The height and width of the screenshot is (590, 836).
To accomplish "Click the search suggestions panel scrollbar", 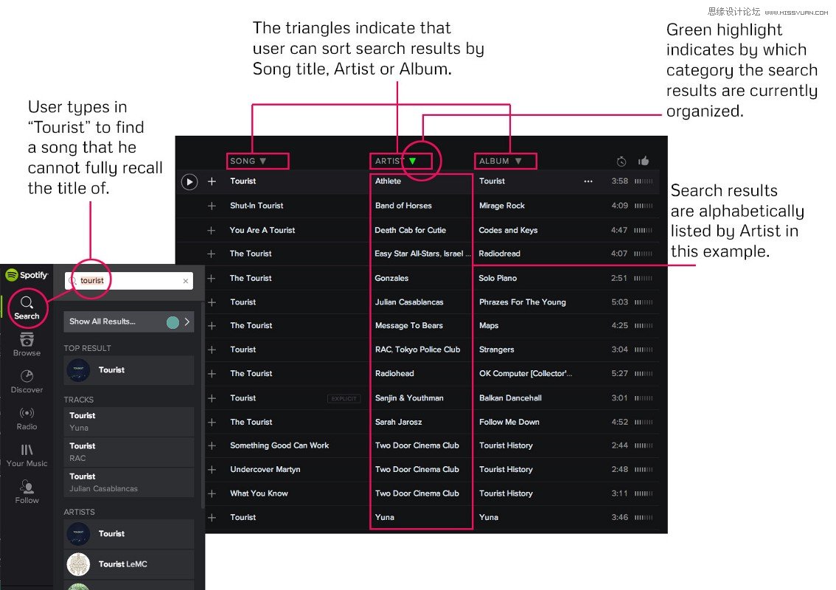I will 203,406.
